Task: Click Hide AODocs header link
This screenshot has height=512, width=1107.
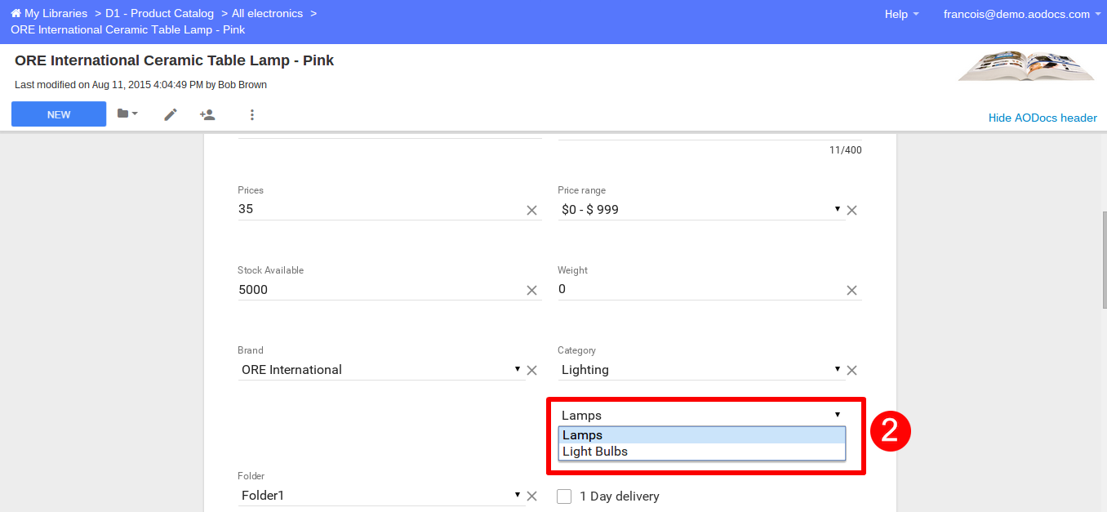Action: pos(1043,118)
